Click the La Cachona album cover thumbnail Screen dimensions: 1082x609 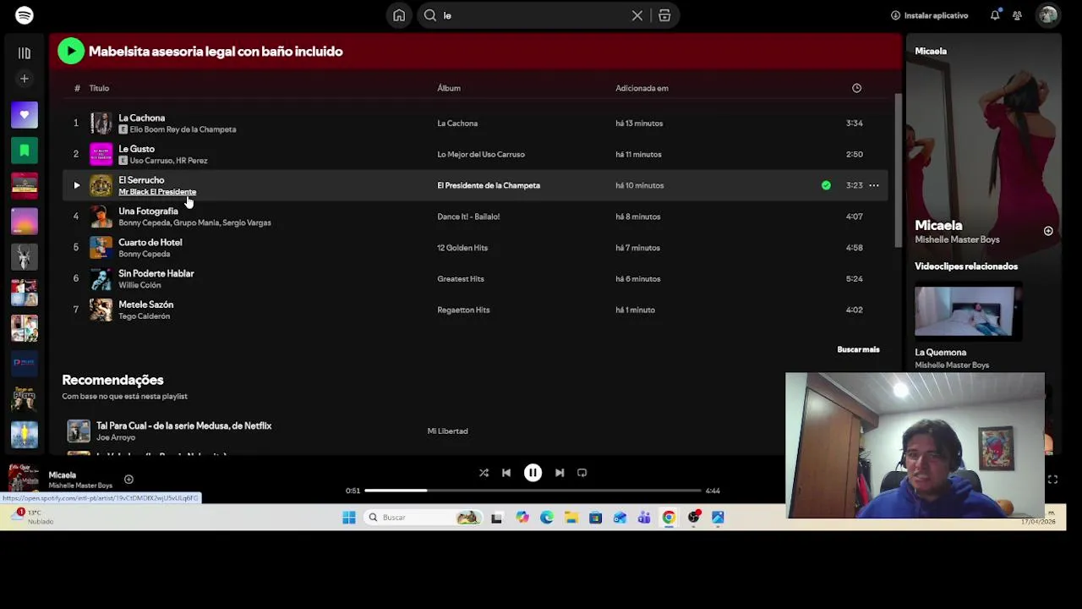click(x=101, y=123)
